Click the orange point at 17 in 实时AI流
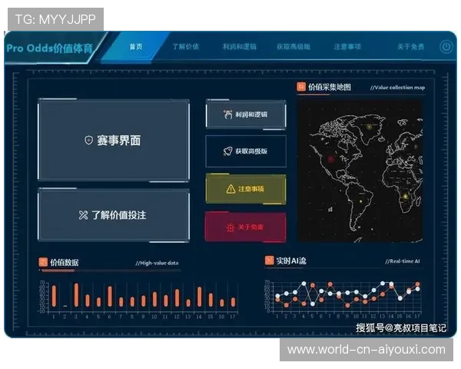The image size is (461, 369). [417, 284]
